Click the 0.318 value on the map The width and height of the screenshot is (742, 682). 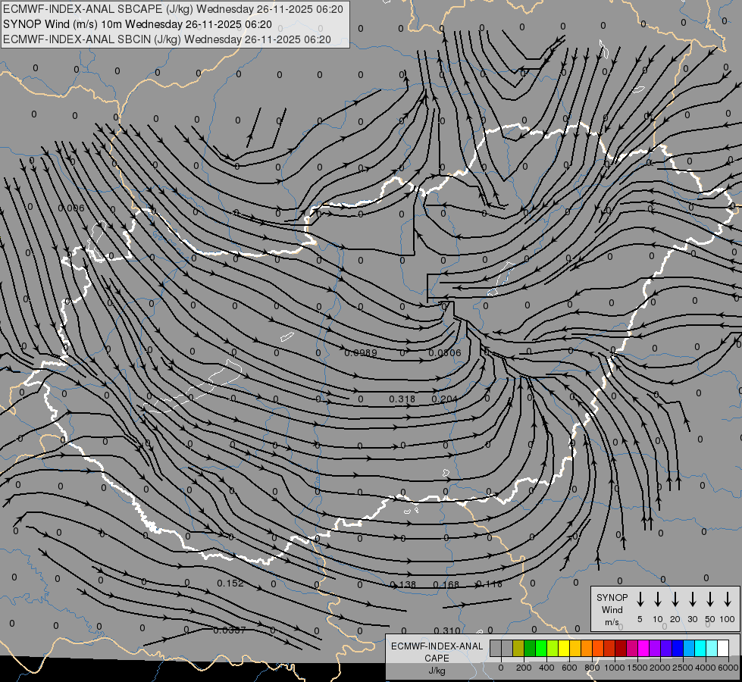click(x=402, y=399)
